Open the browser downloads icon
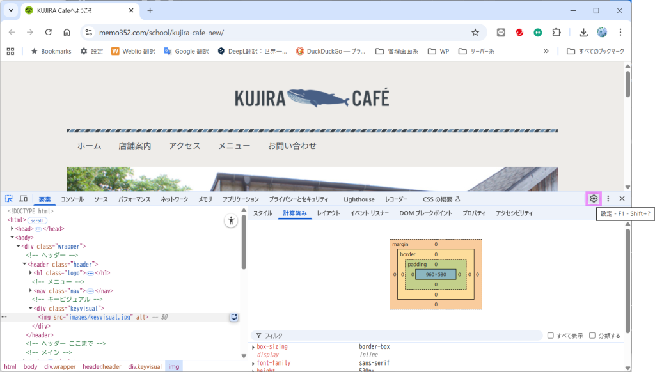Viewport: 655px width, 372px height. (583, 32)
